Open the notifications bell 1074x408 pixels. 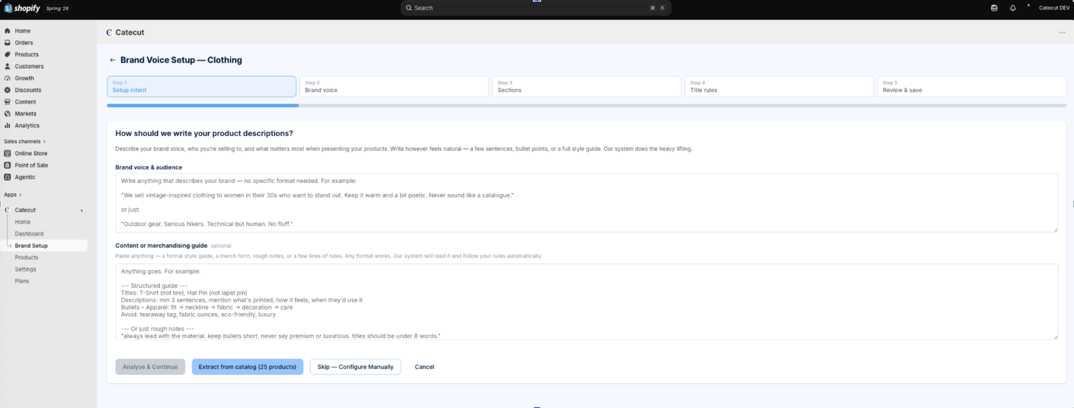(x=1012, y=8)
